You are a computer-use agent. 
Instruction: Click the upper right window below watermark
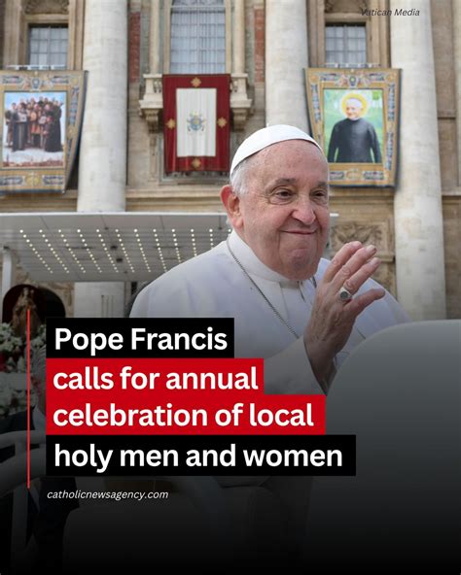345,44
